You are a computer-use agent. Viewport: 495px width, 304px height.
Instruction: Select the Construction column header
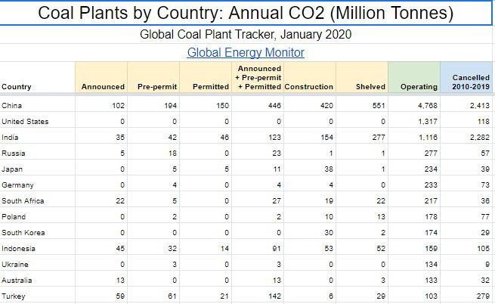(309, 87)
